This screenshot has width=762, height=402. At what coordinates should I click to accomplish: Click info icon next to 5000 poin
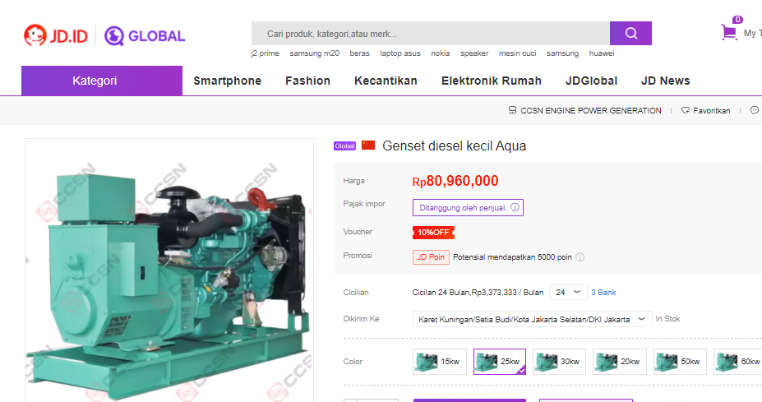click(580, 257)
